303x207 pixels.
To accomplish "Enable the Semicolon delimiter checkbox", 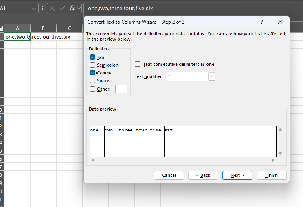I will pyautogui.click(x=92, y=65).
